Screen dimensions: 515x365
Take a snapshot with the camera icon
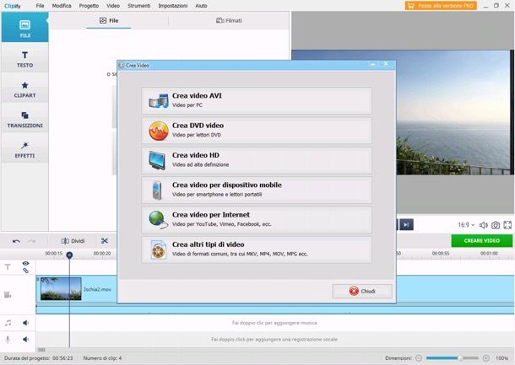coord(496,225)
